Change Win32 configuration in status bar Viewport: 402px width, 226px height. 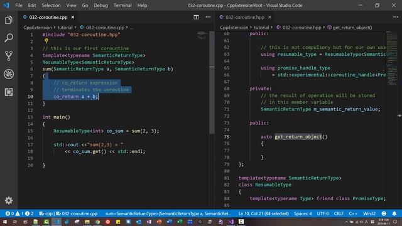pyautogui.click(x=369, y=213)
